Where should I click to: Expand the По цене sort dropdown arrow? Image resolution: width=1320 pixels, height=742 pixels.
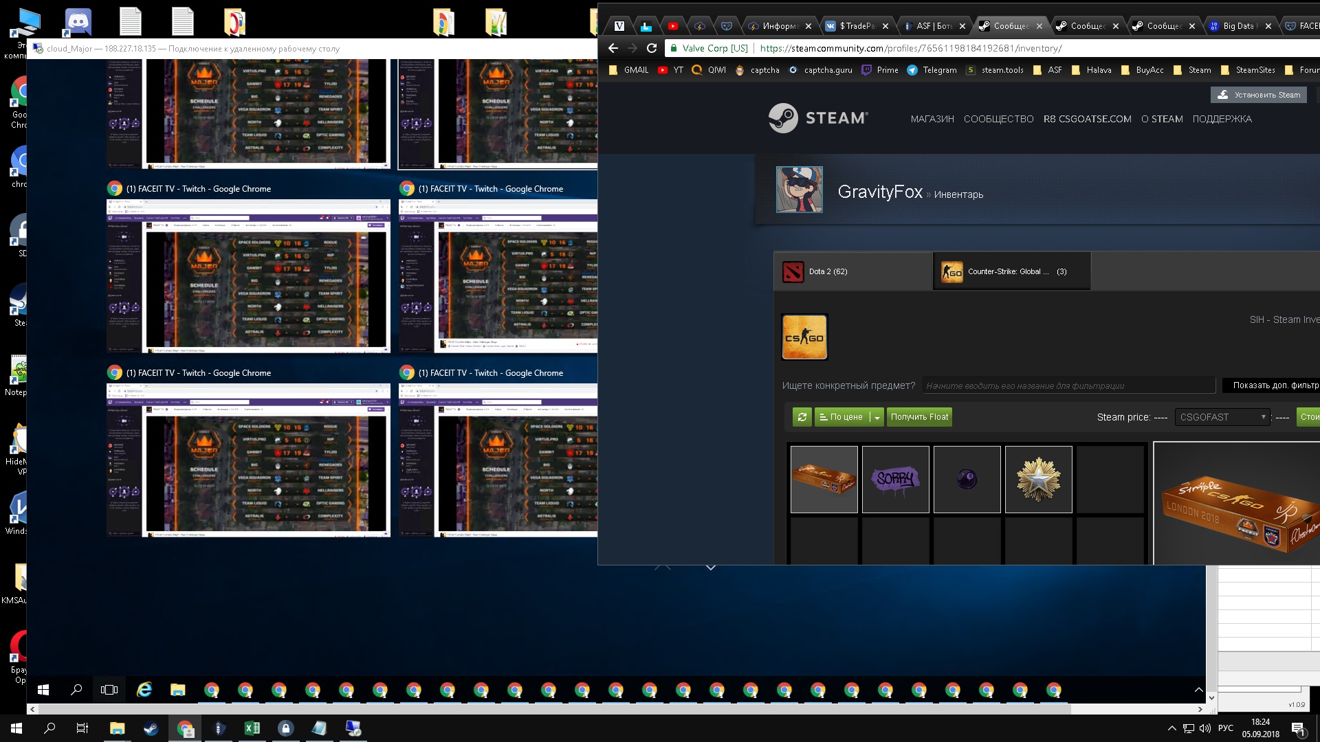[877, 417]
